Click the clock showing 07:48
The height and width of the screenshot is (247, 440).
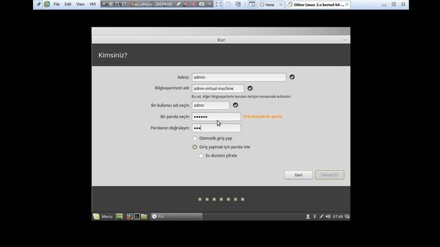338,217
